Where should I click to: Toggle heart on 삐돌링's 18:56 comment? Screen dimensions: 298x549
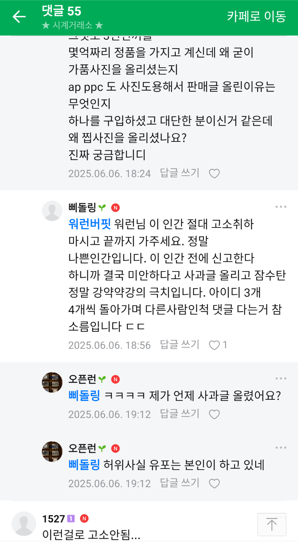pos(214,345)
